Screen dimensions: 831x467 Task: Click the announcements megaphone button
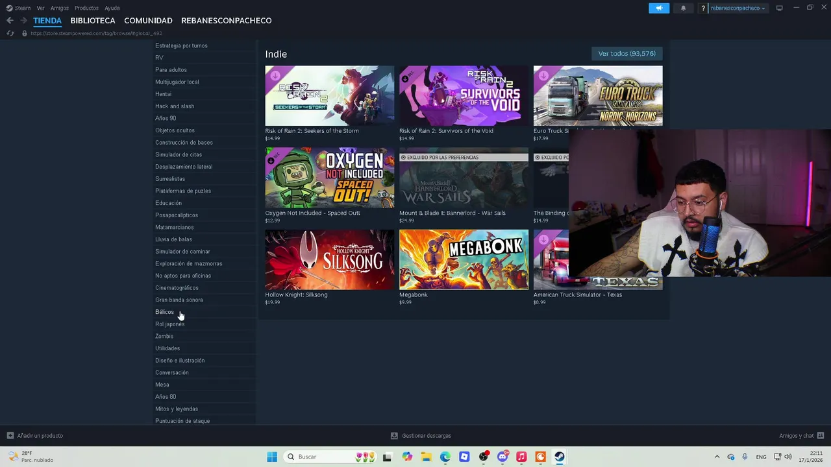[658, 8]
